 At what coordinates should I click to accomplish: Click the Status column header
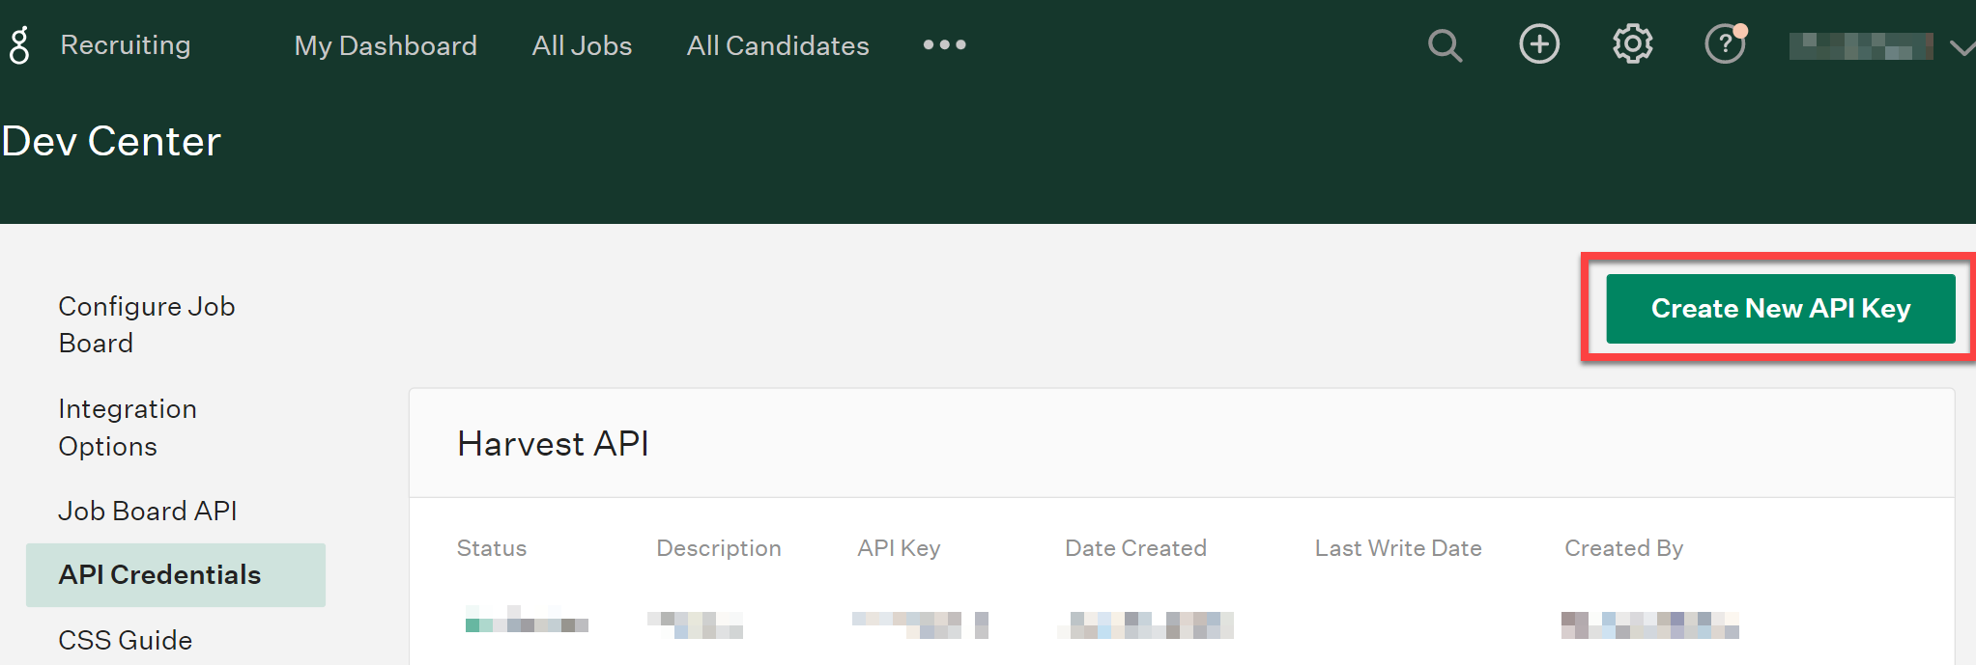point(492,548)
